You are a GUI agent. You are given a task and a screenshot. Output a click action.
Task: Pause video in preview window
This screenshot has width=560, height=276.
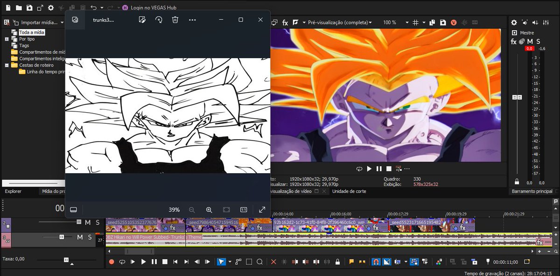tap(379, 169)
